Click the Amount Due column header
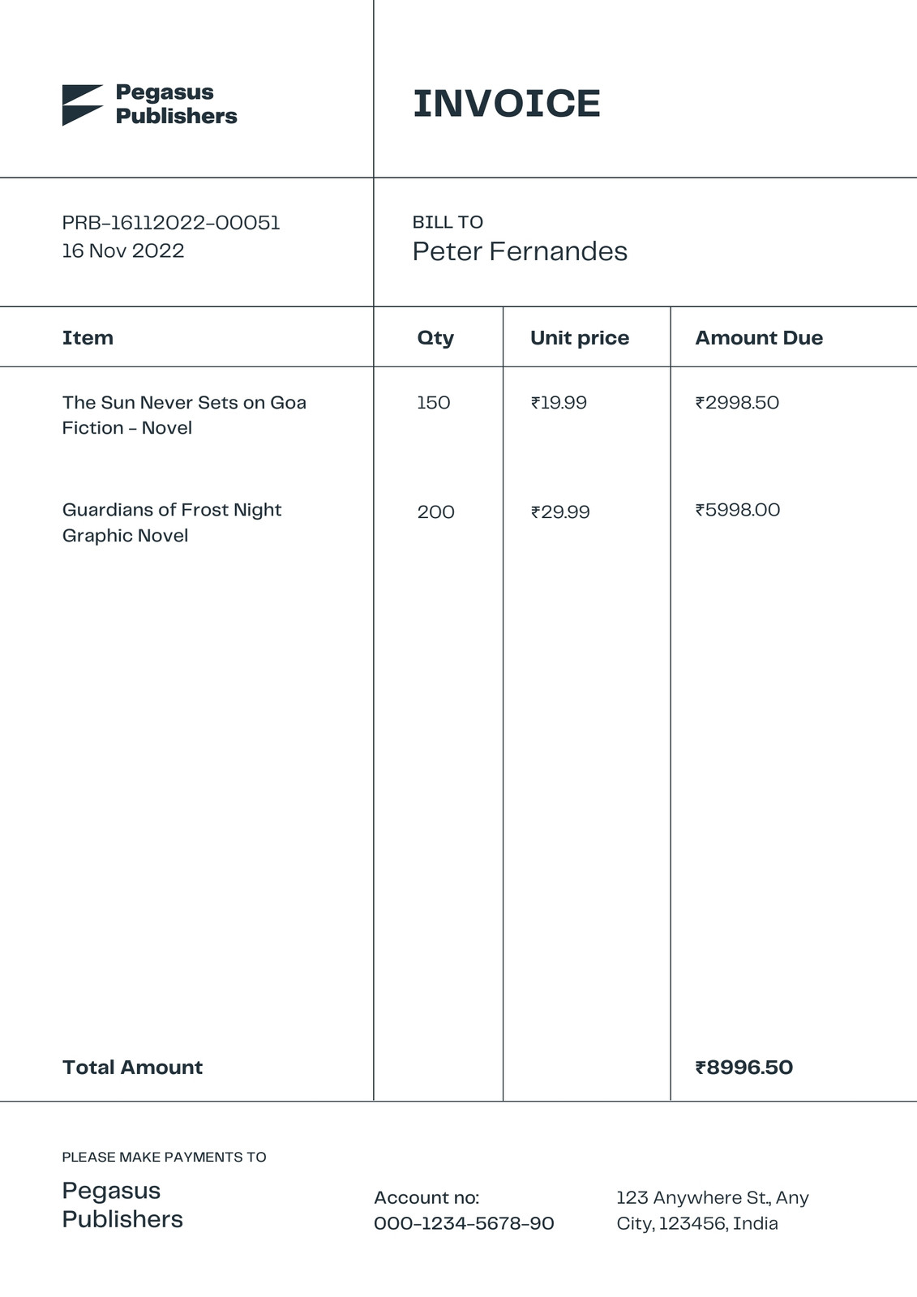The width and height of the screenshot is (917, 1297). (x=759, y=338)
